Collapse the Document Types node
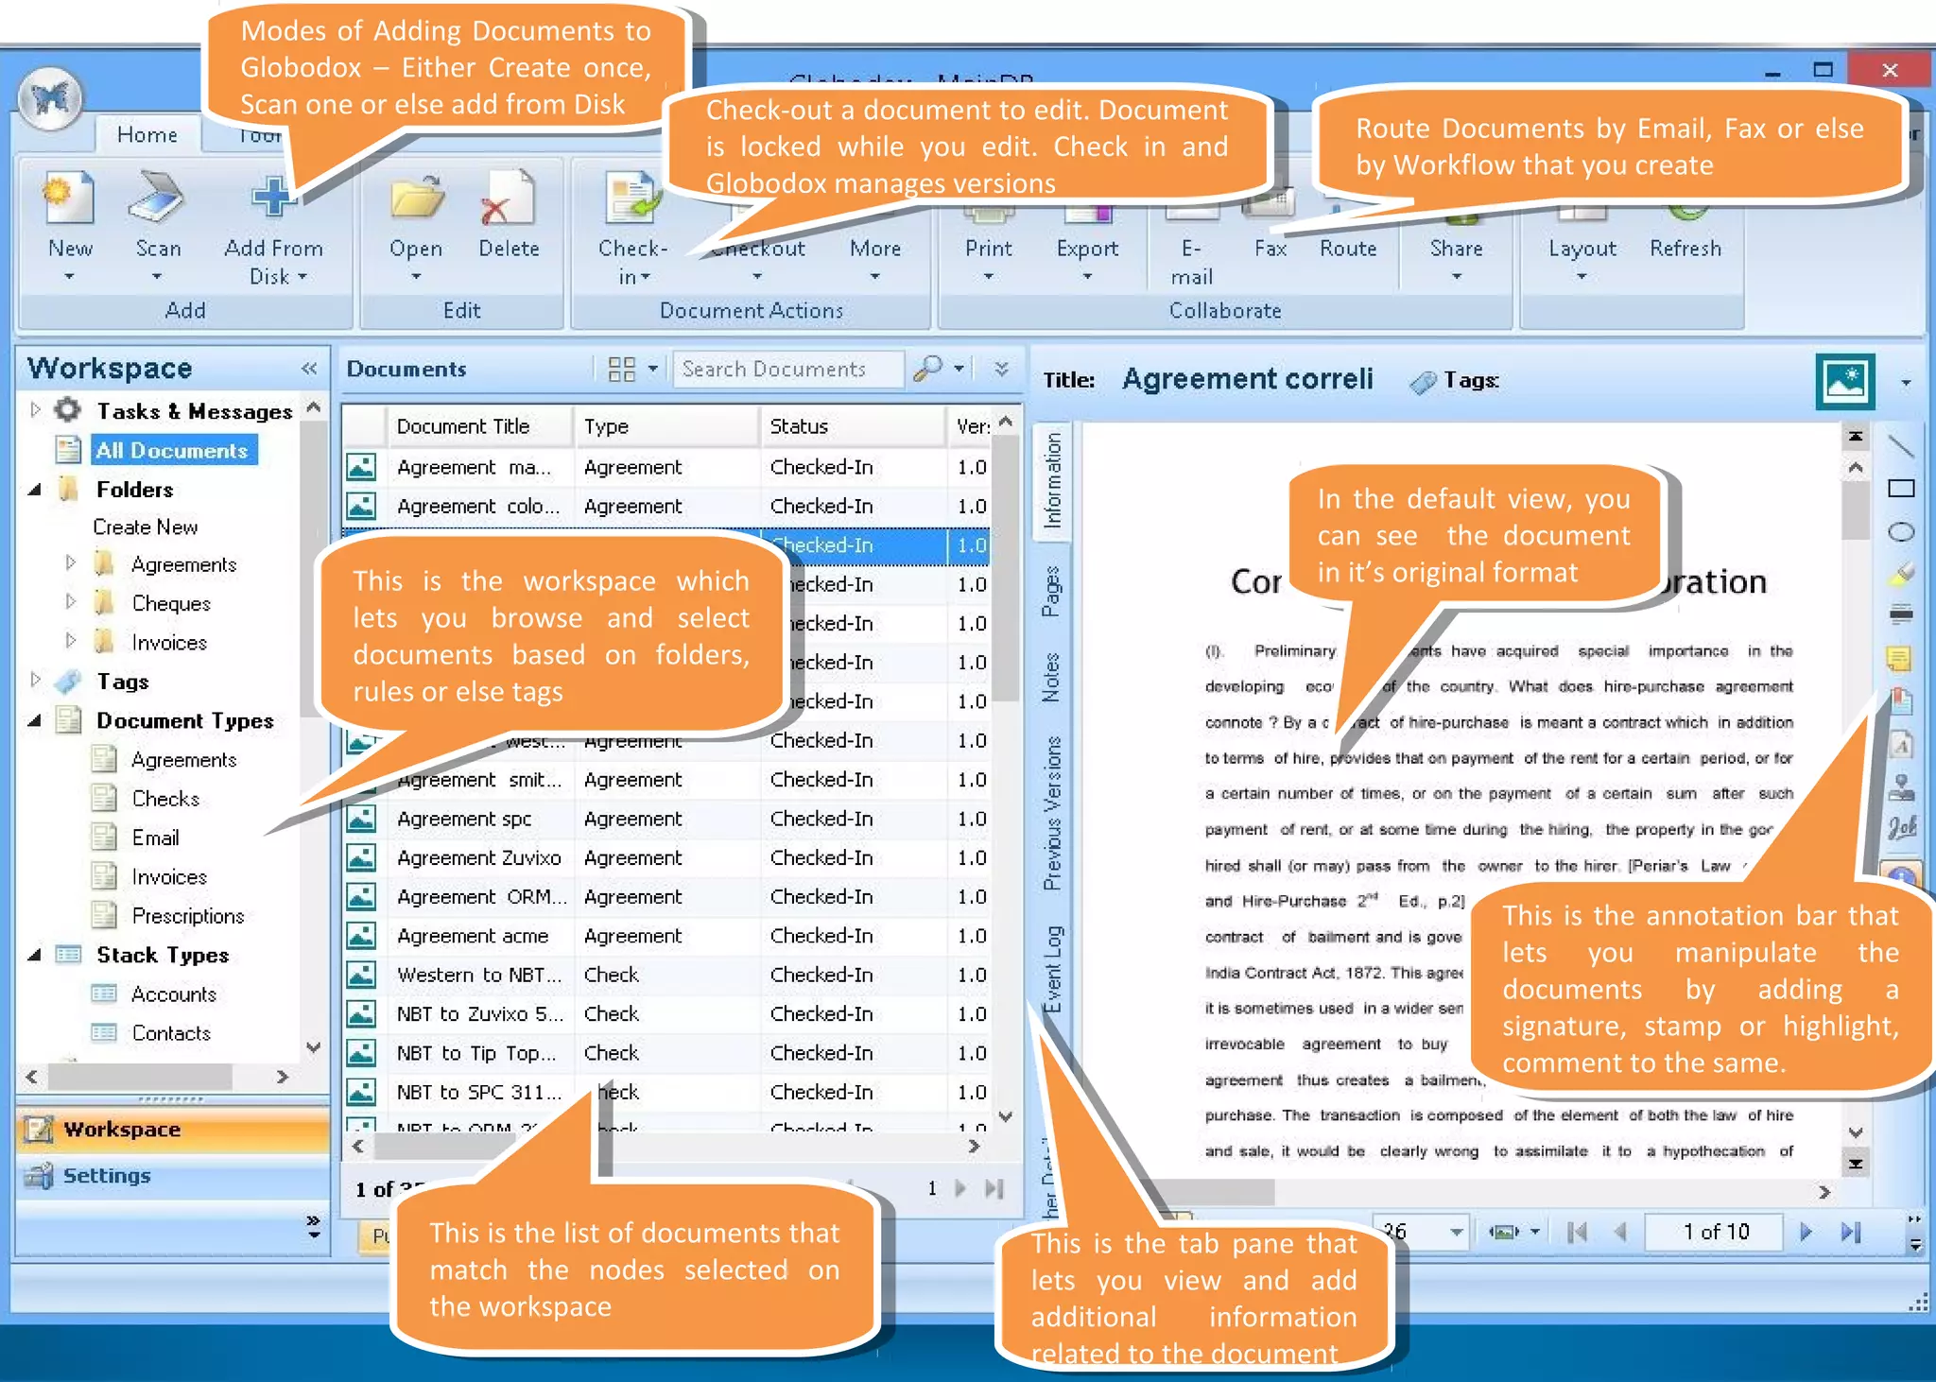 (35, 720)
